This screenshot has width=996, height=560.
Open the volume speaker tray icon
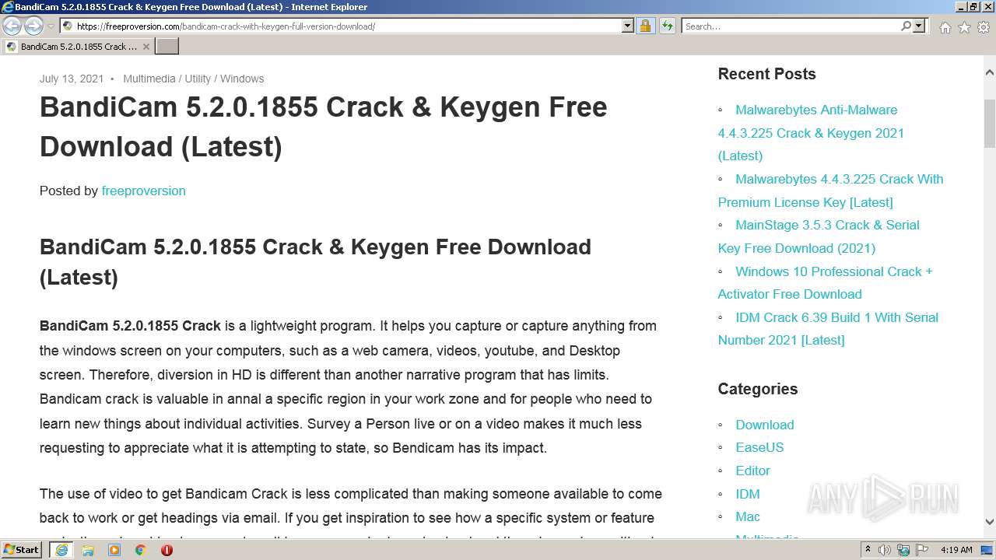coord(885,550)
